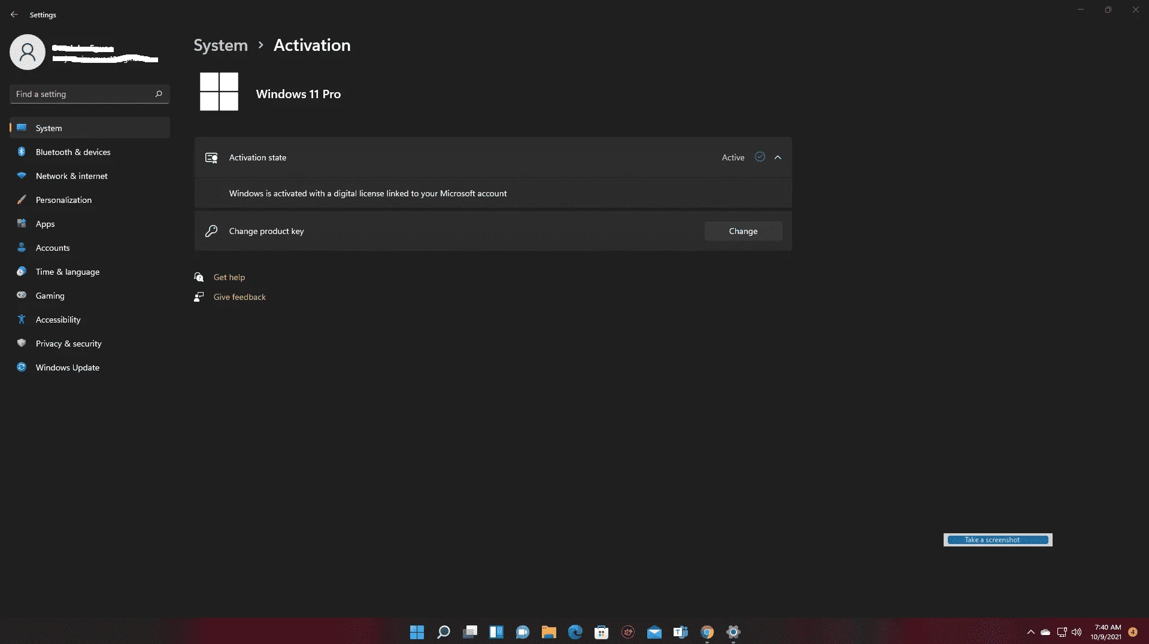
Task: Open the clock and date flyout
Action: pos(1106,632)
